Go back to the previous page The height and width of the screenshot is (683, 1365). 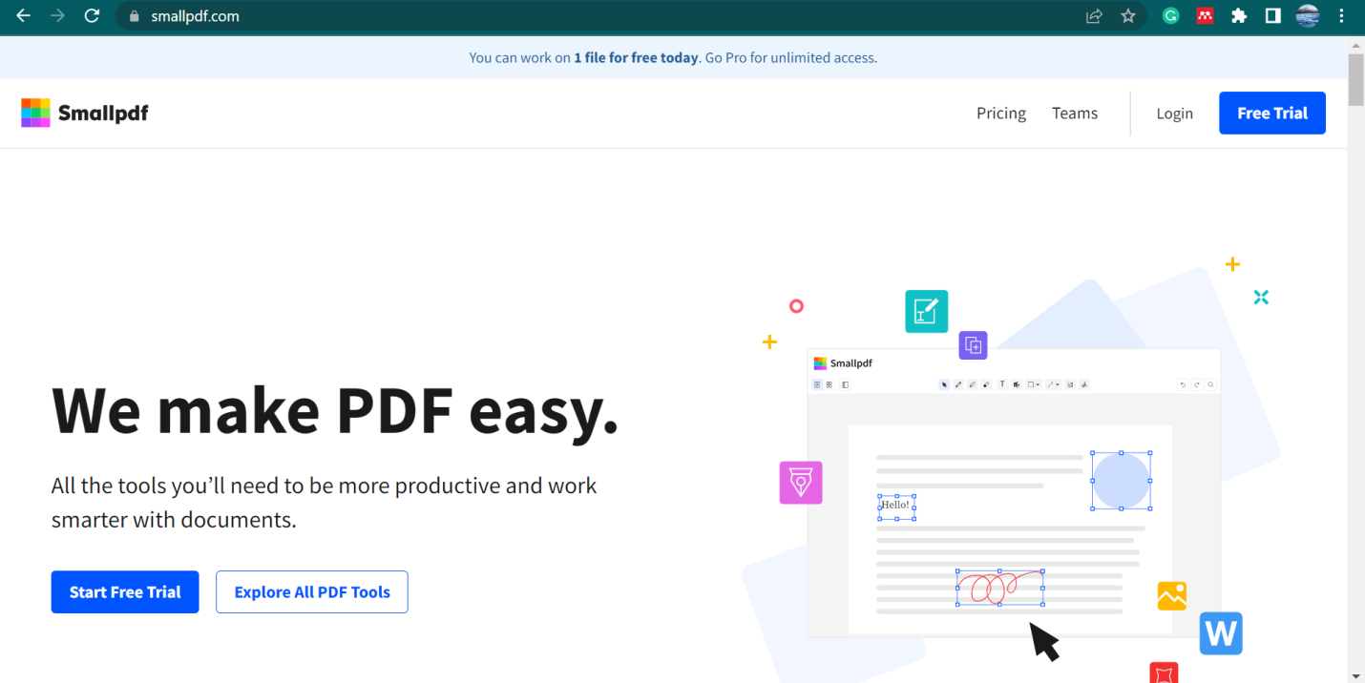coord(23,16)
